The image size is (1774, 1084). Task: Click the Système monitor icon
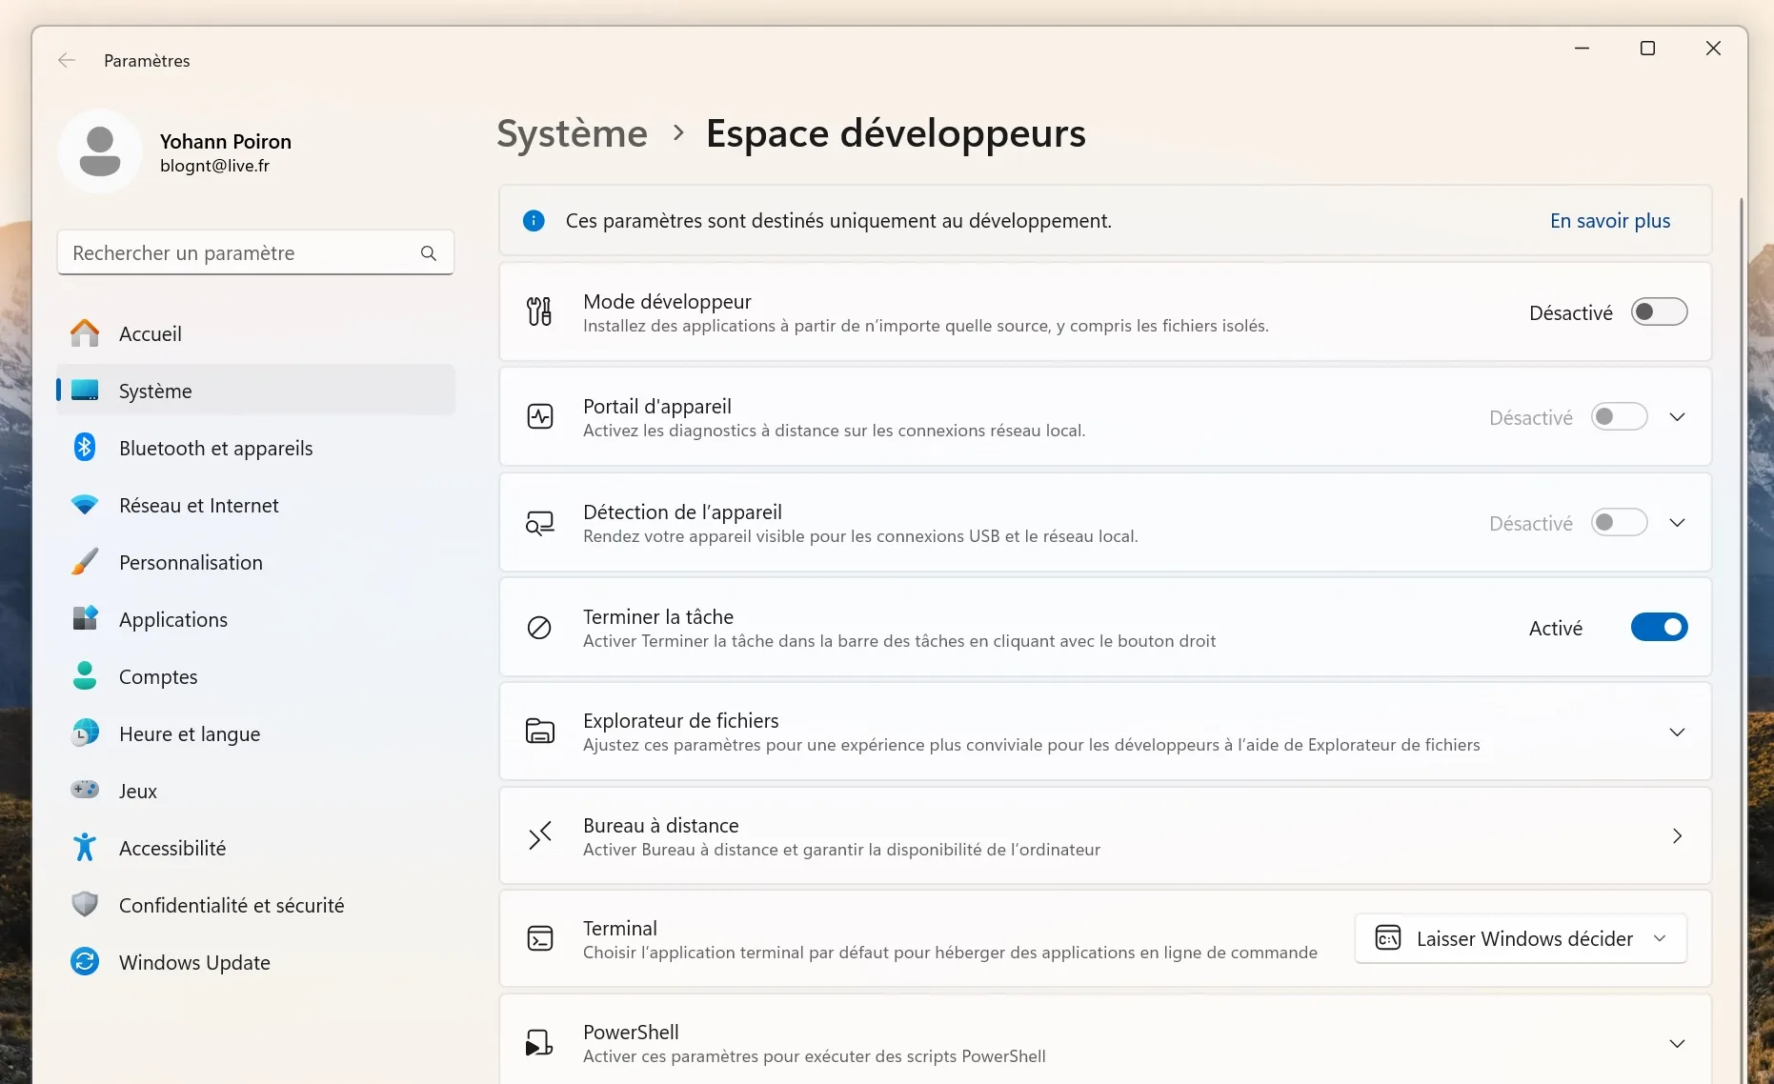(85, 391)
